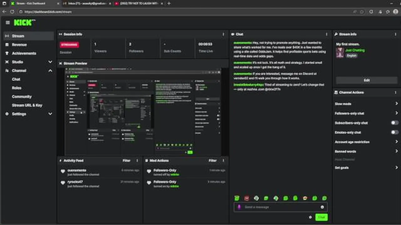Click the purple identity icon in message box
401x225 pixels.
239,207
